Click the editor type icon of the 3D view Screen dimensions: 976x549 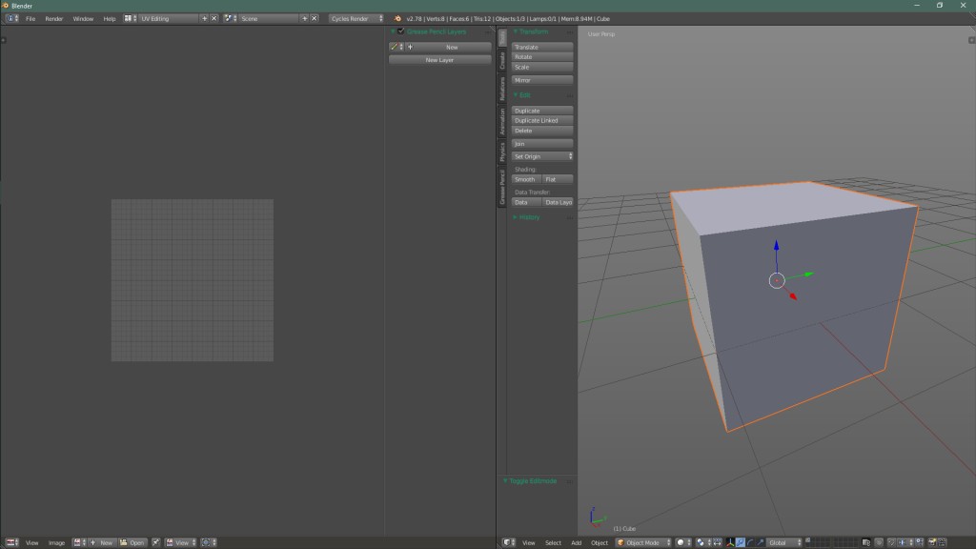(x=509, y=542)
